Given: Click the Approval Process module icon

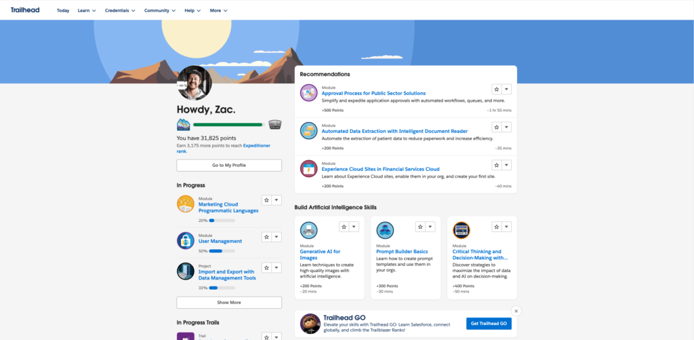Looking at the screenshot, I should [x=308, y=93].
